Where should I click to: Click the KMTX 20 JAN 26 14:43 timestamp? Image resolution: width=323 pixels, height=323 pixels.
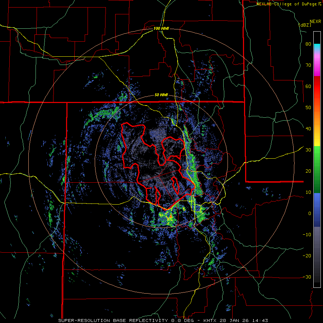pos(236,320)
